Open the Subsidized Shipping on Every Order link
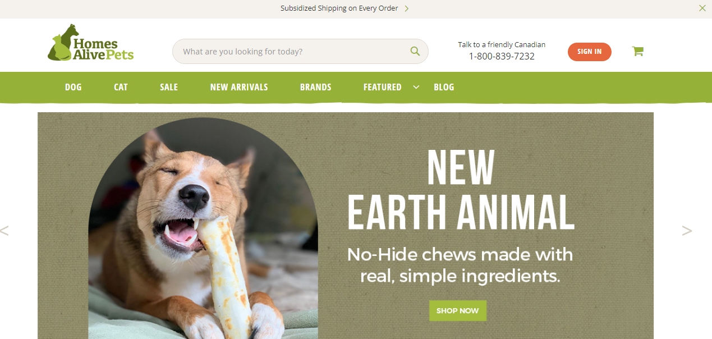 pyautogui.click(x=339, y=8)
